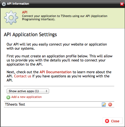The width and height of the screenshot is (125, 127).
Task: Click the red API header title
Action: (x=25, y=12)
